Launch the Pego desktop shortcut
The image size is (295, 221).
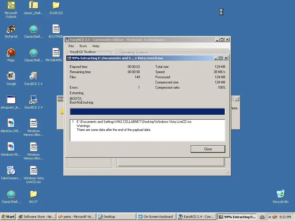pos(11,55)
